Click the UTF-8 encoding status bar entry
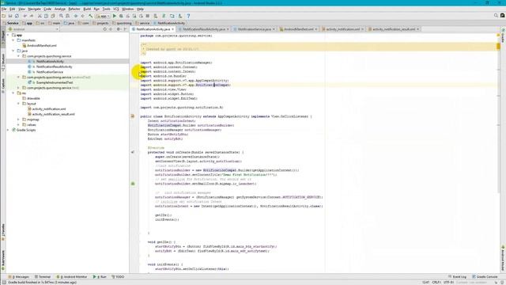506x285 pixels. pos(448,282)
